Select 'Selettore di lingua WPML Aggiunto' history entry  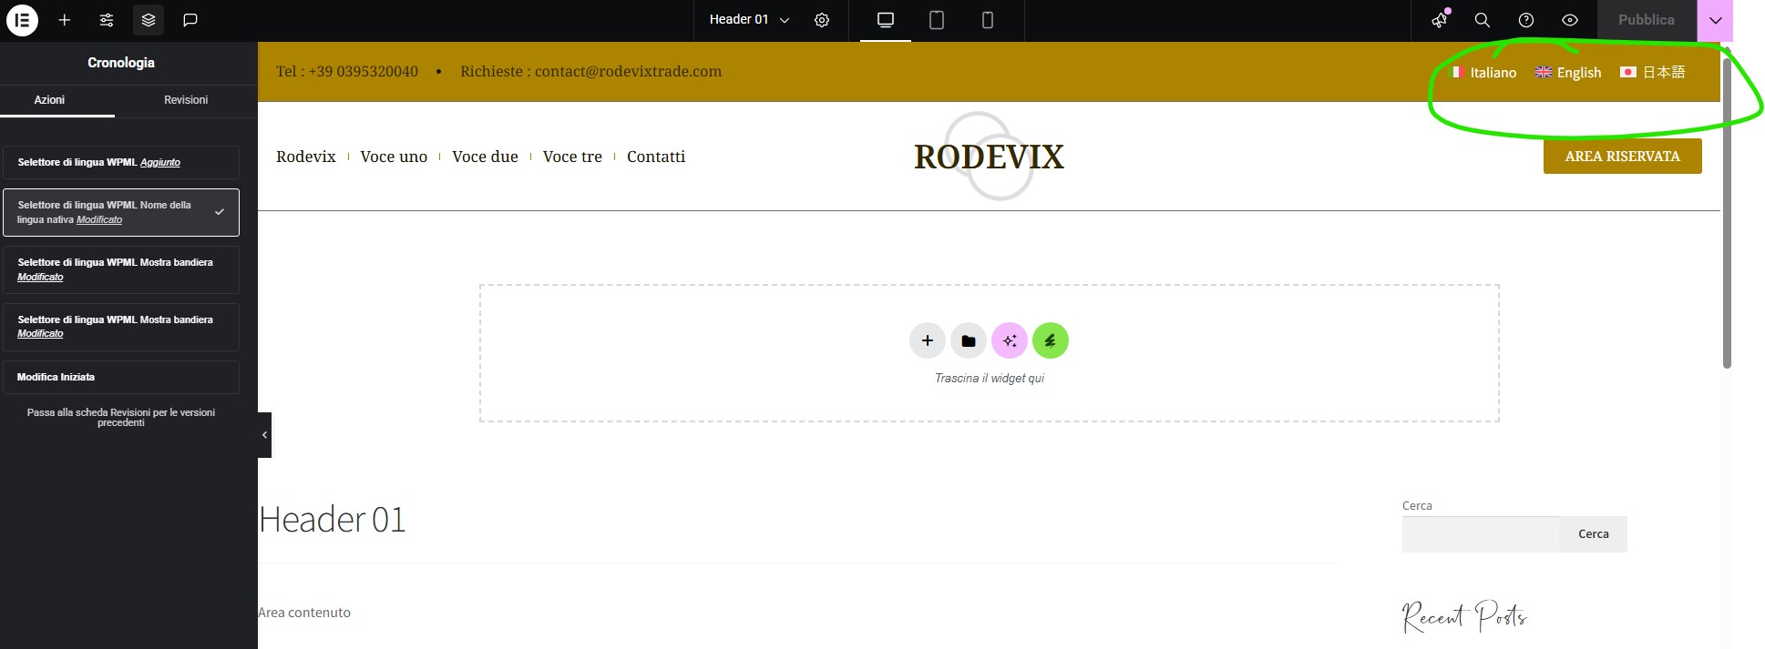(121, 162)
